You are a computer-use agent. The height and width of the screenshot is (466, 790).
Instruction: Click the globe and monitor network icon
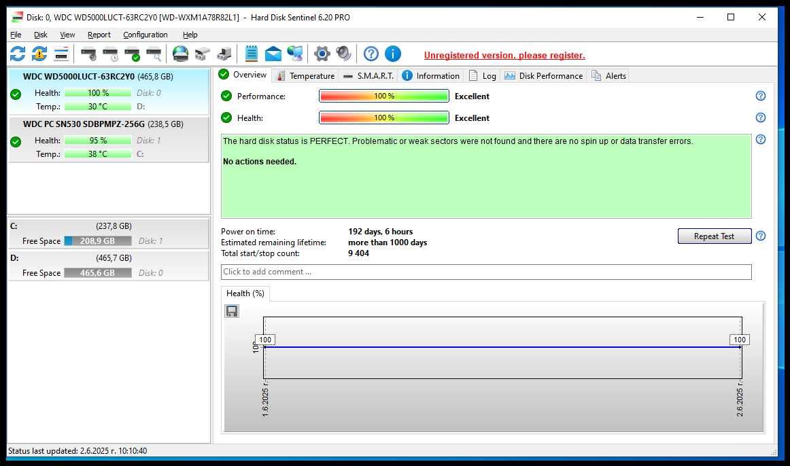pos(295,54)
